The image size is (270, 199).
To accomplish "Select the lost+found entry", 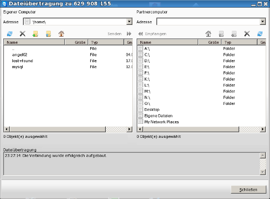I will pos(68,61).
